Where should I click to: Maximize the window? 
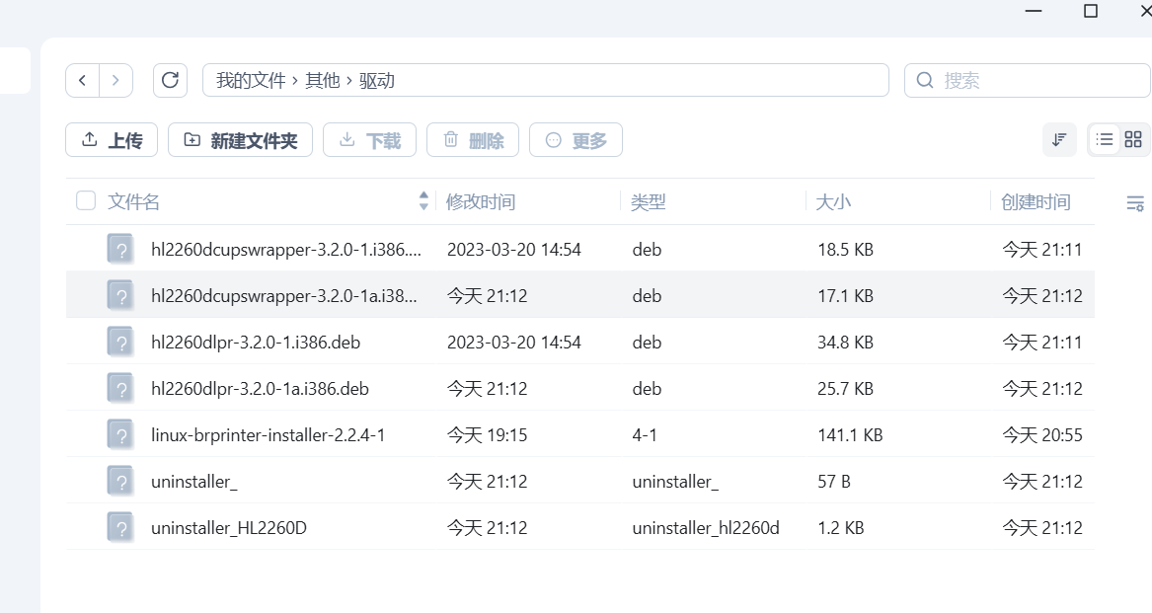coord(1091,11)
